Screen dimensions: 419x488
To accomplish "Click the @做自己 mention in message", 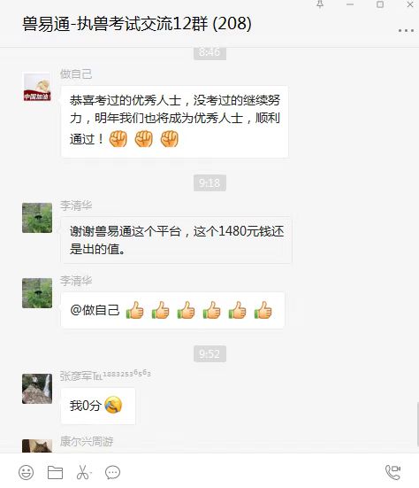I will (x=95, y=310).
